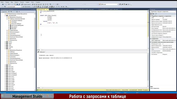Refresh the Object Explorer tree
Image resolution: width=177 pixels, height=99 pixels.
point(17,12)
